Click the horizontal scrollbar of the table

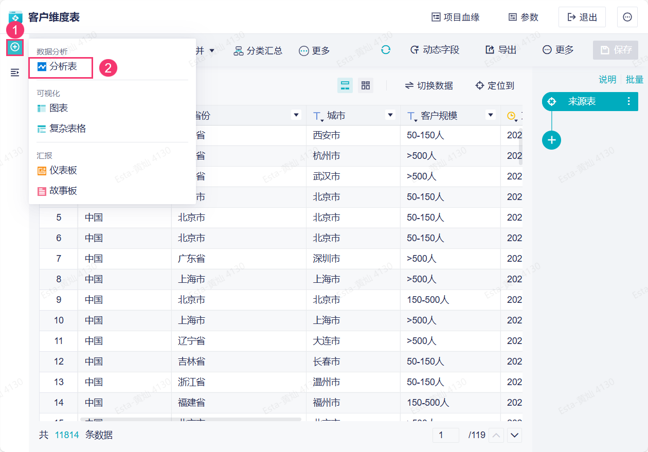pos(191,420)
